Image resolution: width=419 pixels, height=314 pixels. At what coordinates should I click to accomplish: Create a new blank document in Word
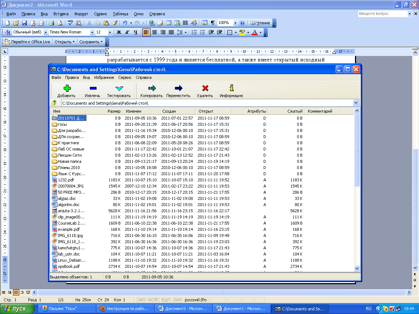pos(8,23)
